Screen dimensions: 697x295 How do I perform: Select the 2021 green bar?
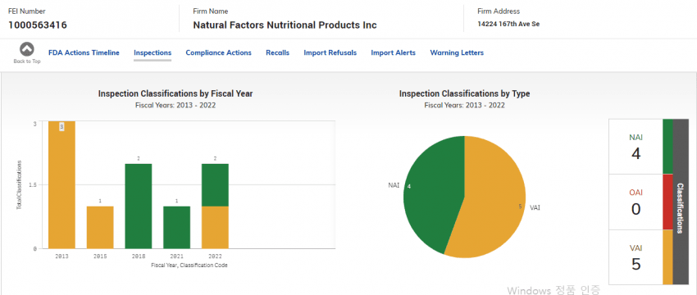coord(176,227)
